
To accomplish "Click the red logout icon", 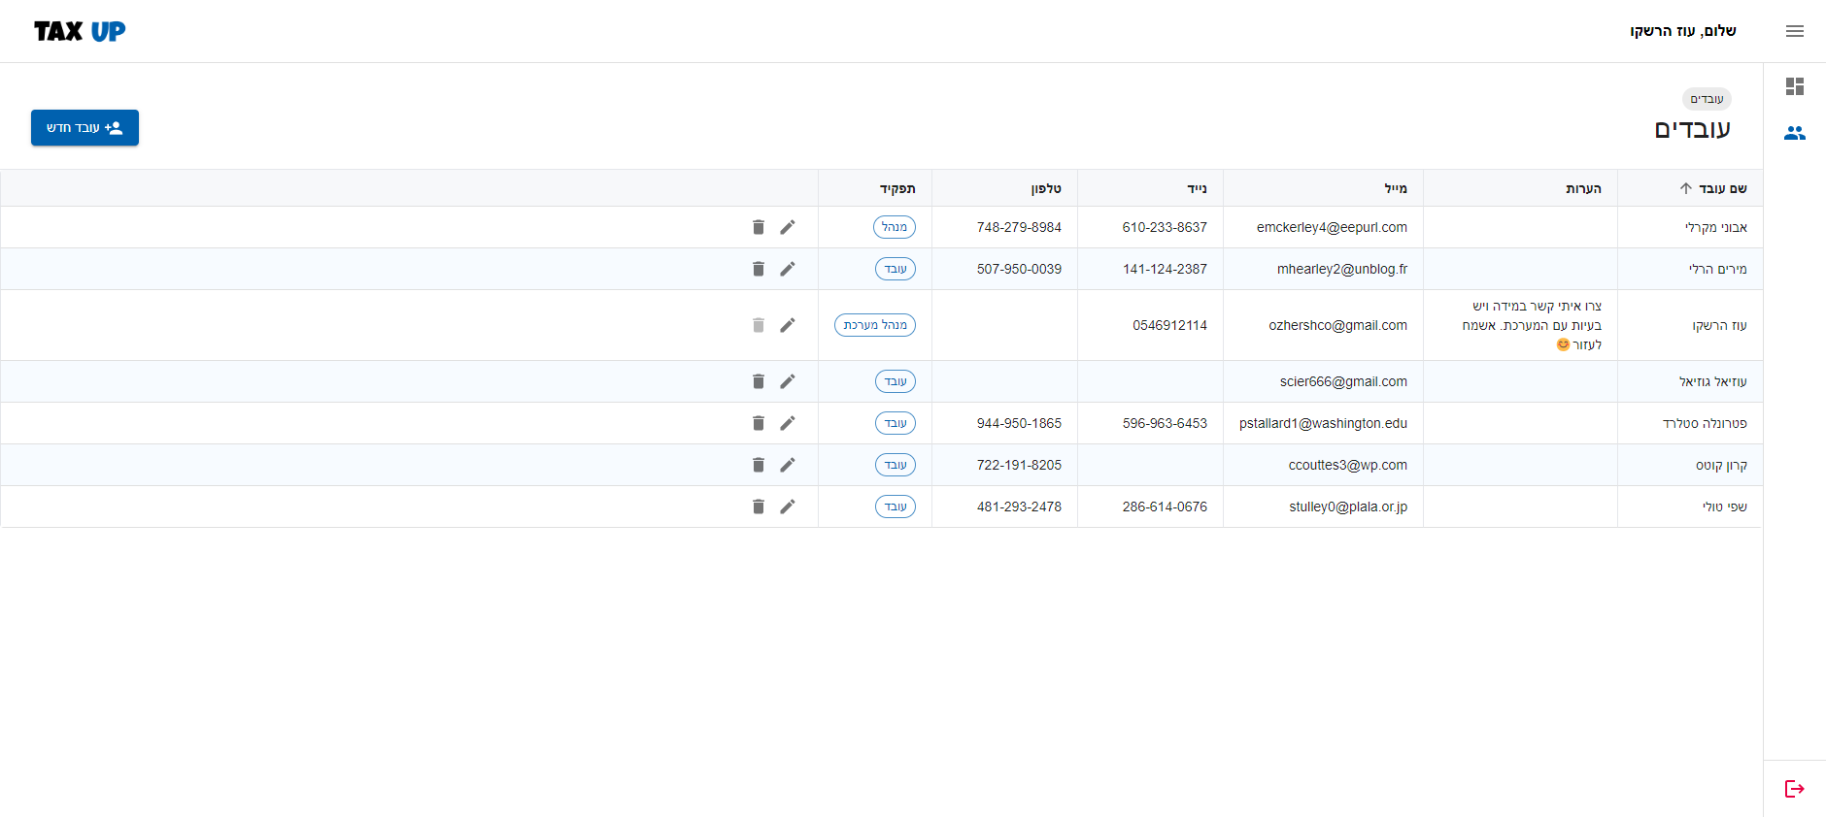I will [1794, 789].
